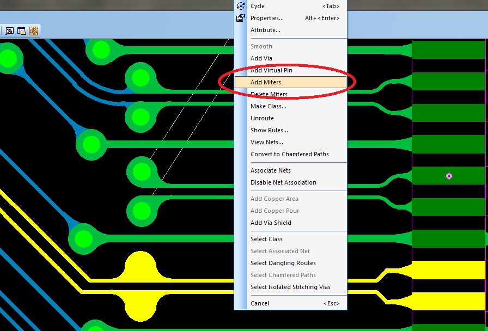The width and height of the screenshot is (488, 331).
Task: Select Unroute from the menu
Action: 291,118
